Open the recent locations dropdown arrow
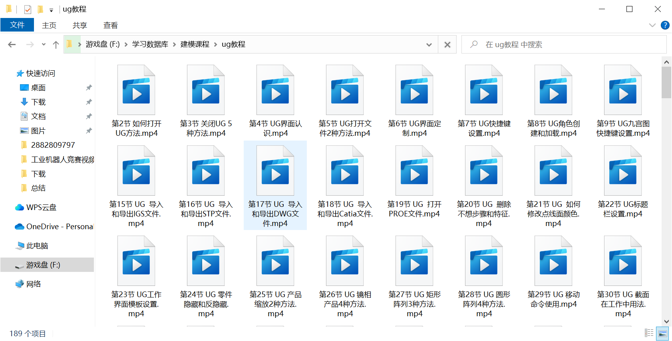The height and width of the screenshot is (341, 672). tap(44, 45)
